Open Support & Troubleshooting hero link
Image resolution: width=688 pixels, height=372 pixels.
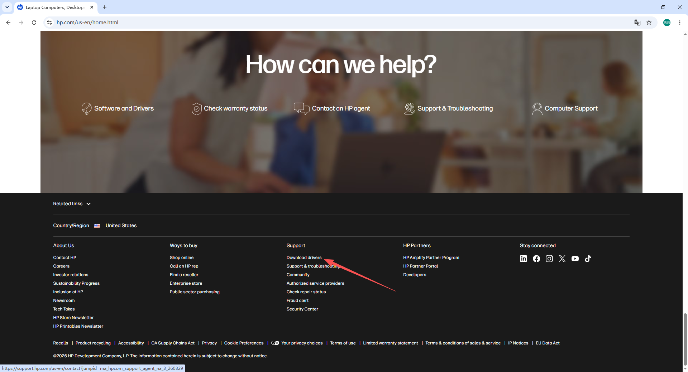455,108
